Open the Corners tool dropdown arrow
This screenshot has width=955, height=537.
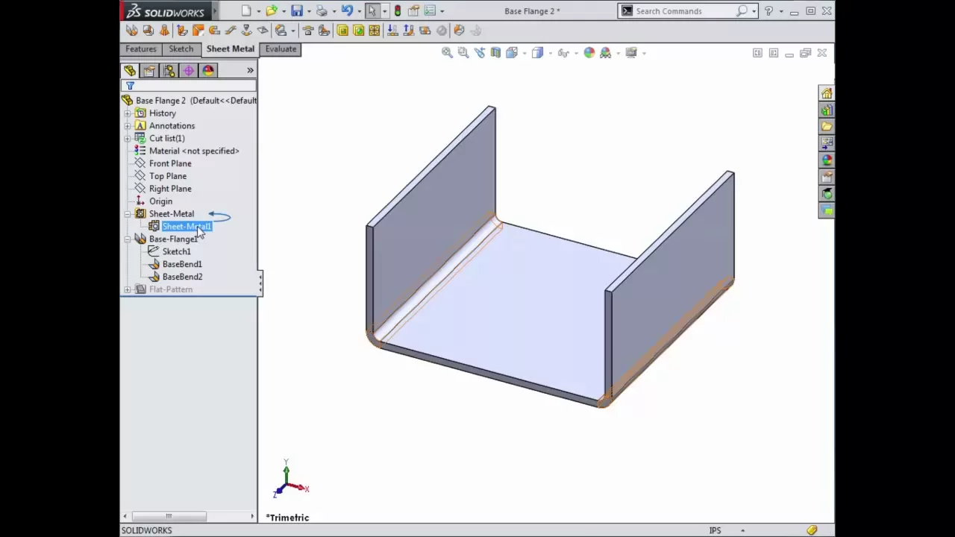pyautogui.click(x=292, y=31)
